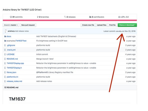Expand the Clone or download menu
148x111 pixels.
127,25
